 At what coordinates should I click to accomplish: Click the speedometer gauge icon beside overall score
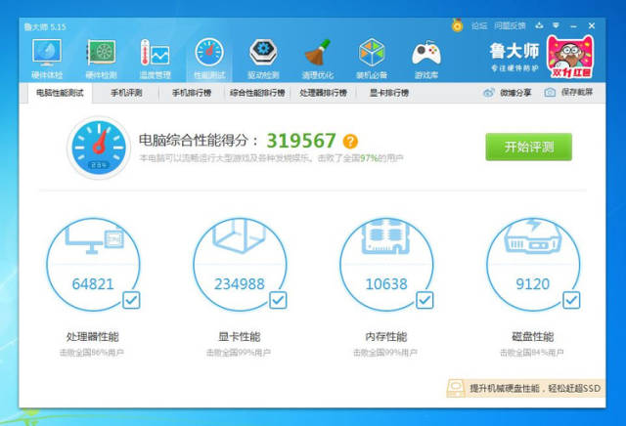pos(99,148)
